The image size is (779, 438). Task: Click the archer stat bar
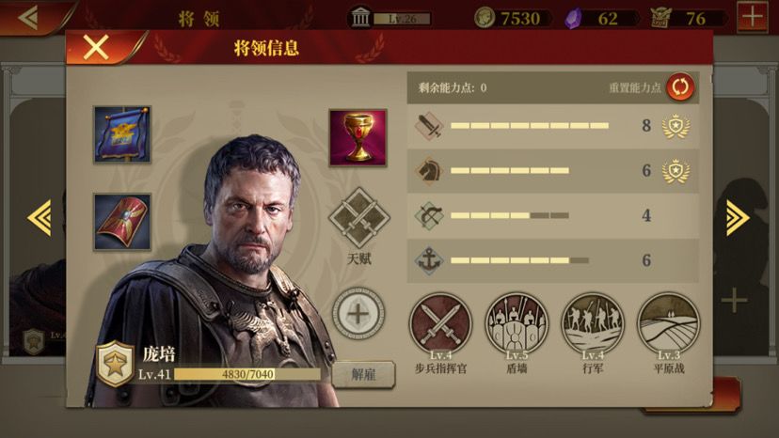click(553, 215)
